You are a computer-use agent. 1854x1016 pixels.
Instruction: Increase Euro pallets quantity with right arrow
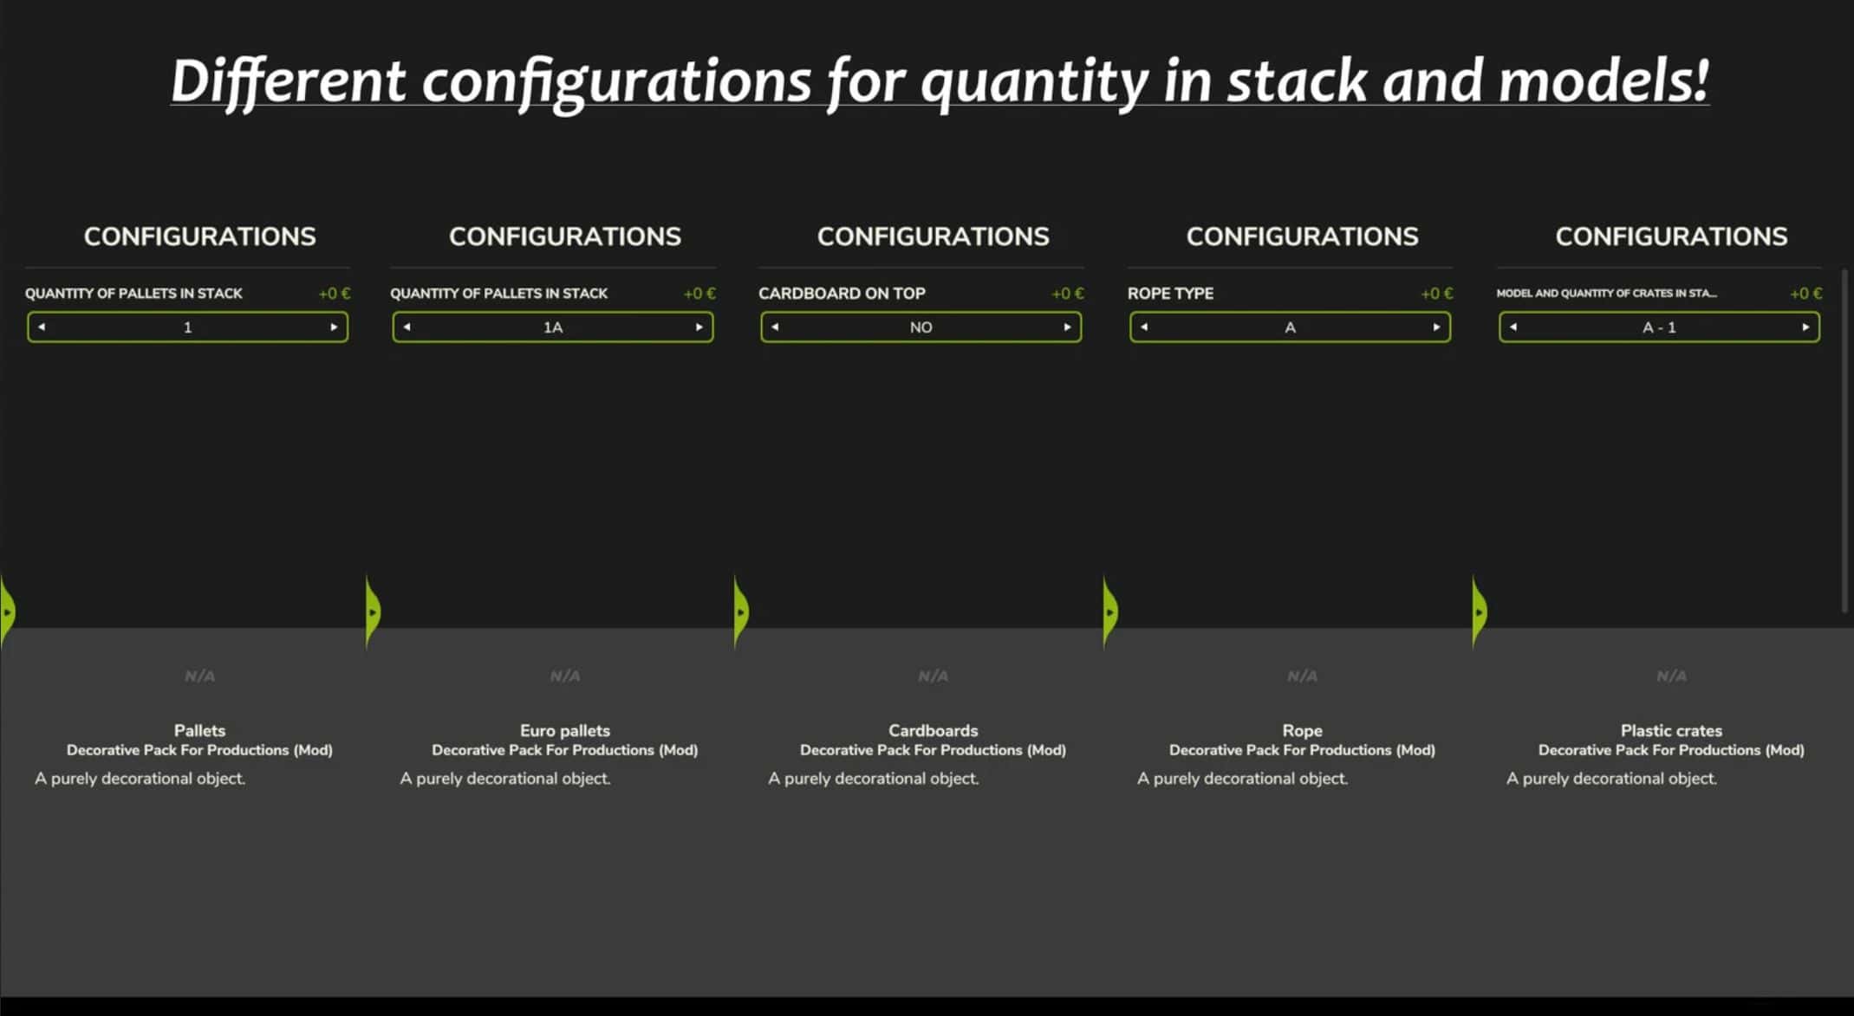coord(699,327)
